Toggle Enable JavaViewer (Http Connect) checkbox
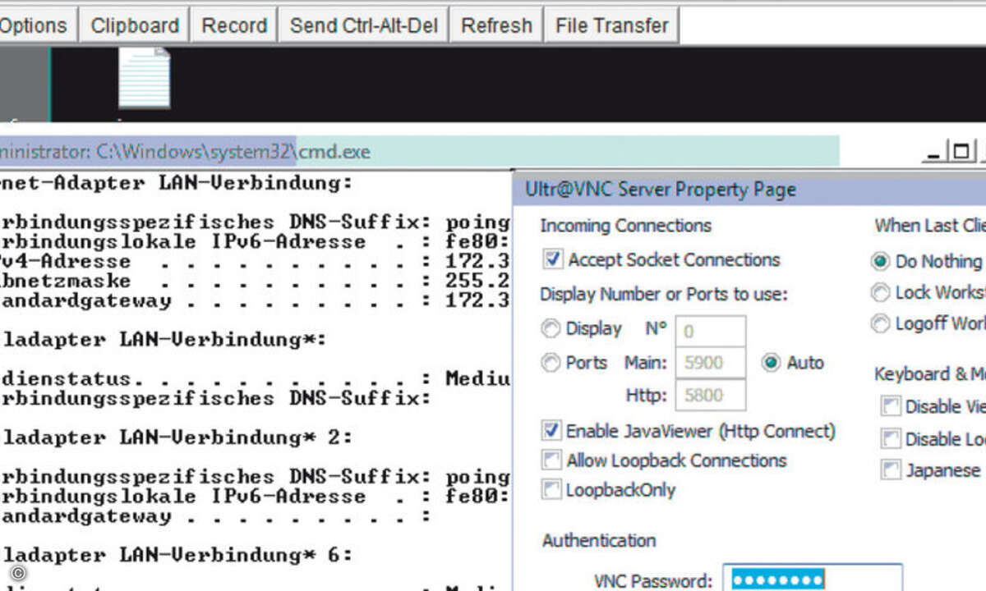The height and width of the screenshot is (591, 986). 551,430
